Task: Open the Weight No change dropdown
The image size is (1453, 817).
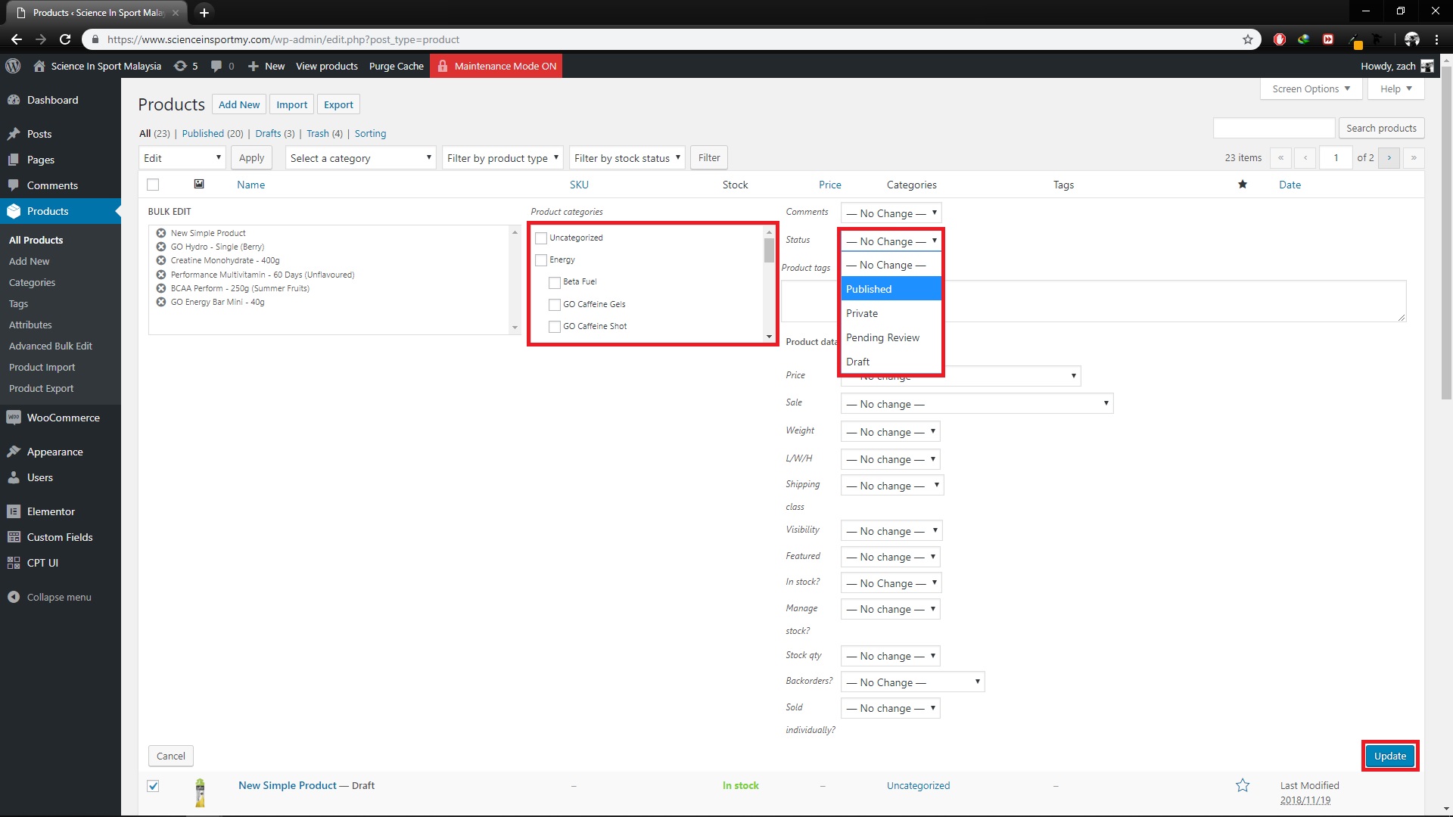Action: click(890, 432)
